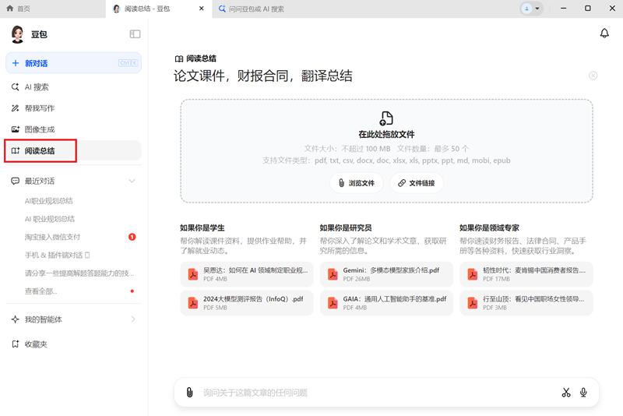
Task: Click the paperclip attach icon in input
Action: [189, 393]
